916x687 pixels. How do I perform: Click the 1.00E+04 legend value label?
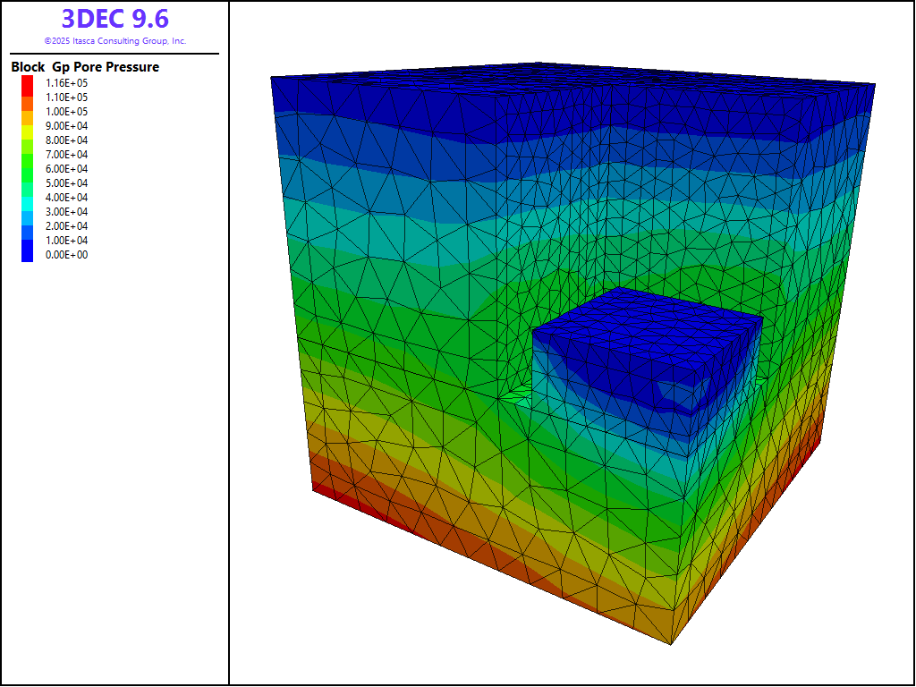(x=66, y=241)
